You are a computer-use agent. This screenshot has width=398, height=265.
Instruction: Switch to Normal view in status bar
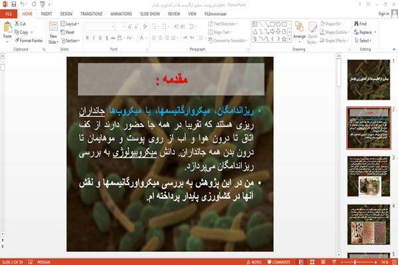click(x=301, y=262)
